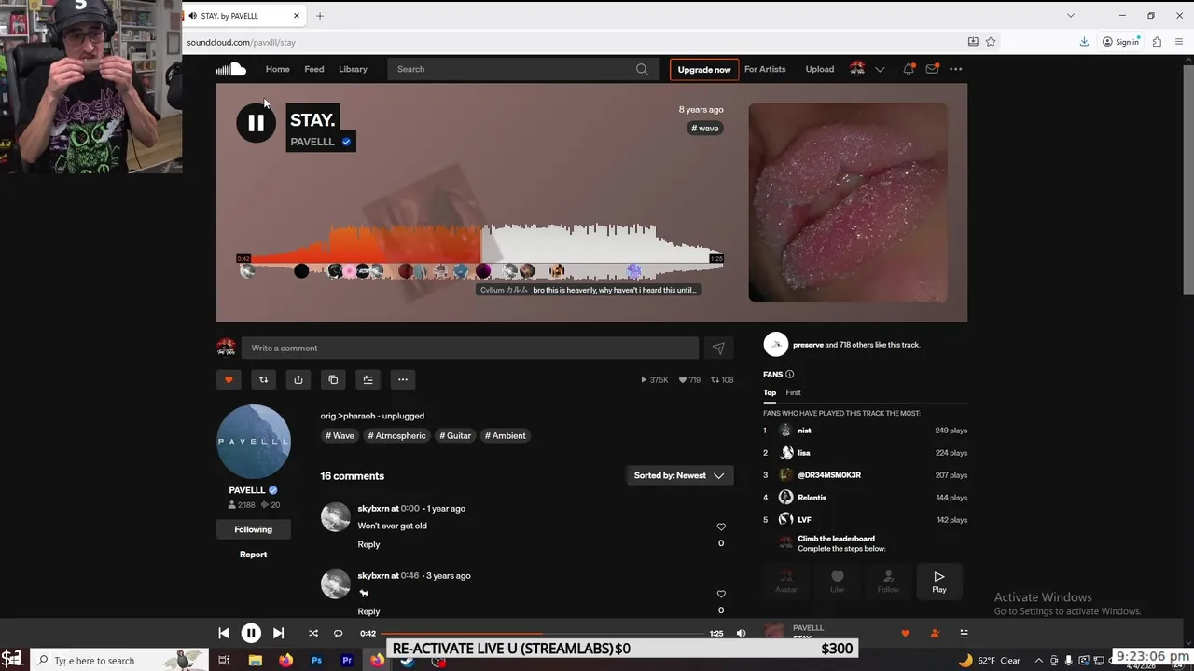This screenshot has width=1194, height=671.
Task: Click the #wave tag in the player
Action: point(706,129)
